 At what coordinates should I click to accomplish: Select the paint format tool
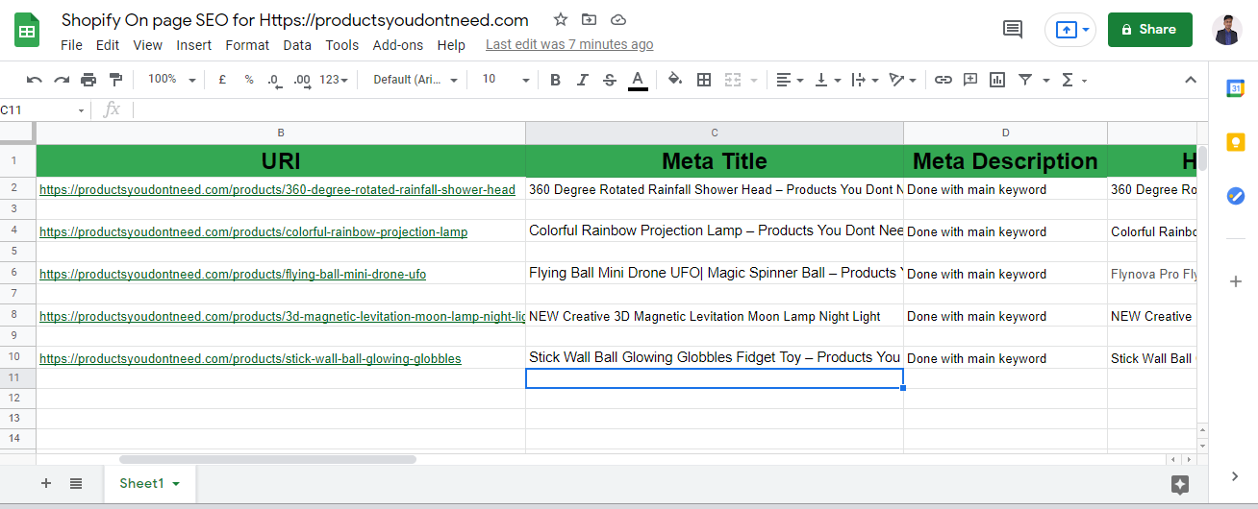tap(116, 80)
